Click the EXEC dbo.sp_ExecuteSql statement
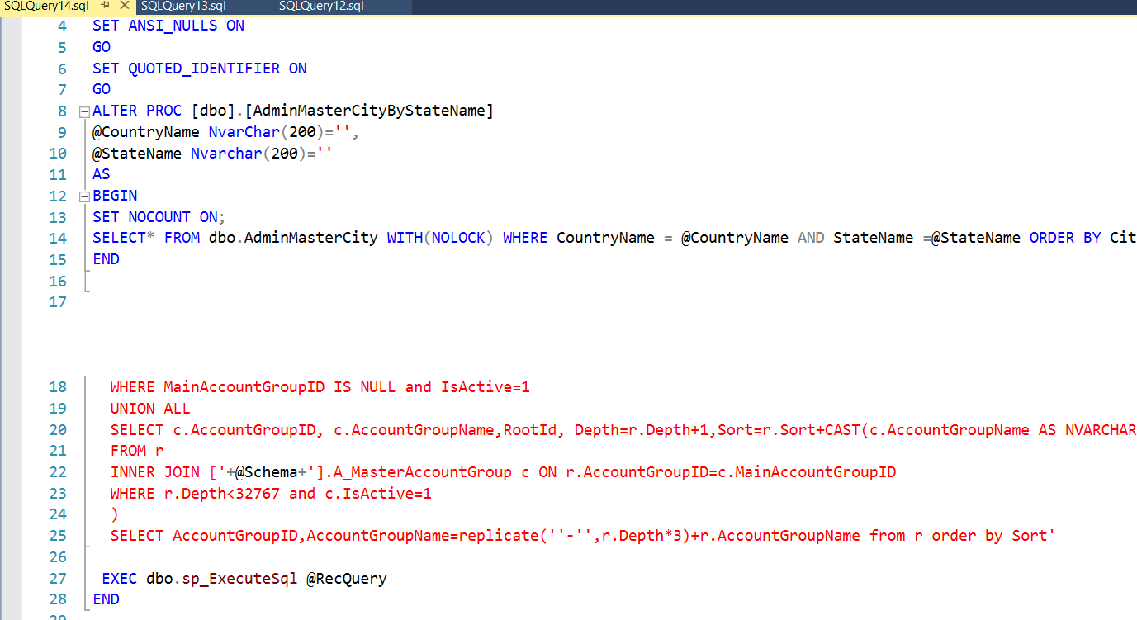Viewport: 1137px width, 620px height. pyautogui.click(x=198, y=578)
